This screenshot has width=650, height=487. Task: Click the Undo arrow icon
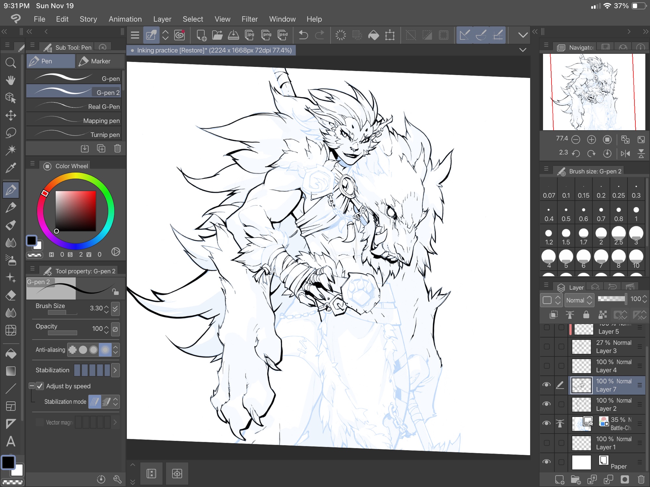pos(303,35)
